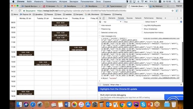This screenshot has height=109, width=193.
Task: Open the Performance tab
Action: tap(149, 18)
